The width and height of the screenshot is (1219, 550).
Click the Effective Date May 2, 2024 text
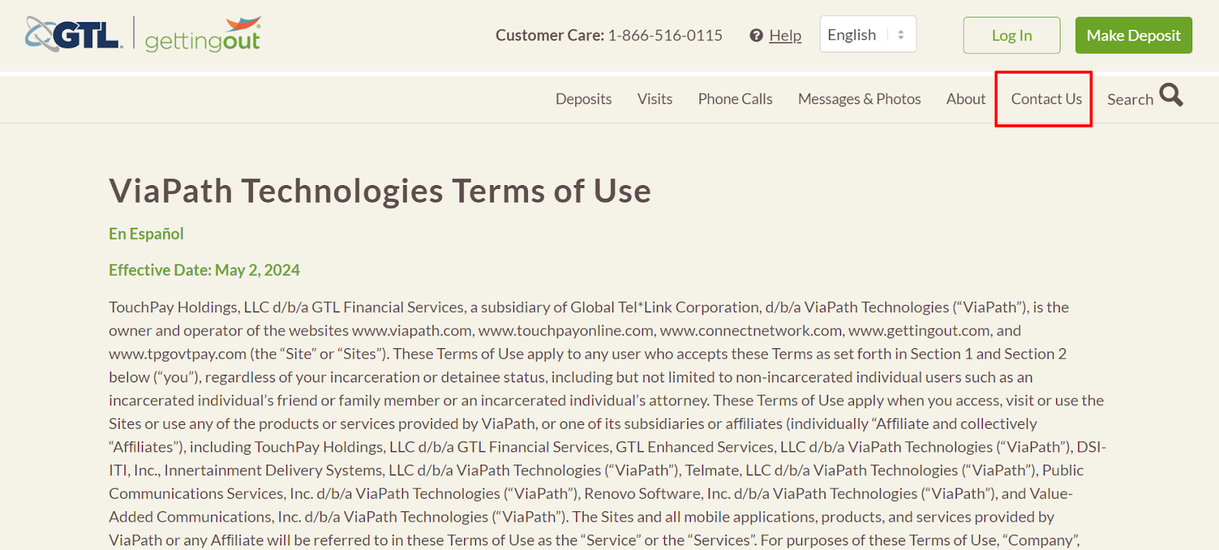point(204,270)
